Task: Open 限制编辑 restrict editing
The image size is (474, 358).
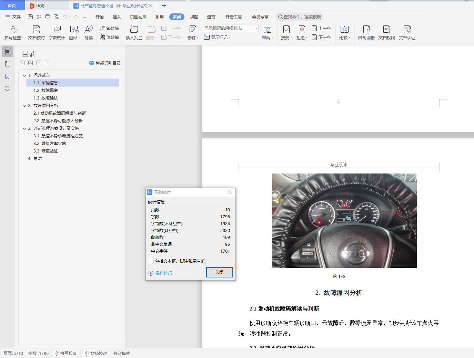Action: coord(366,33)
